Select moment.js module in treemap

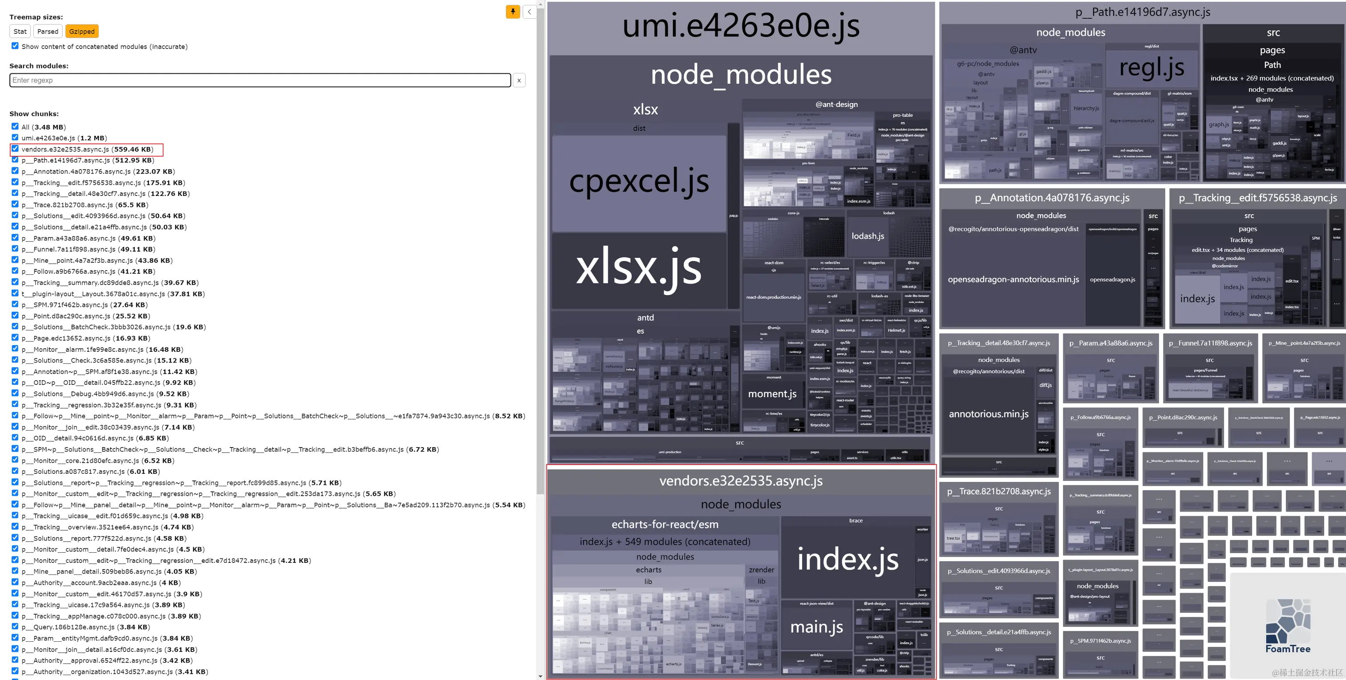pos(772,394)
